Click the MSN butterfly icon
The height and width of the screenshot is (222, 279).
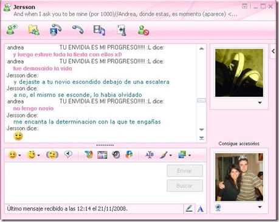89,154
